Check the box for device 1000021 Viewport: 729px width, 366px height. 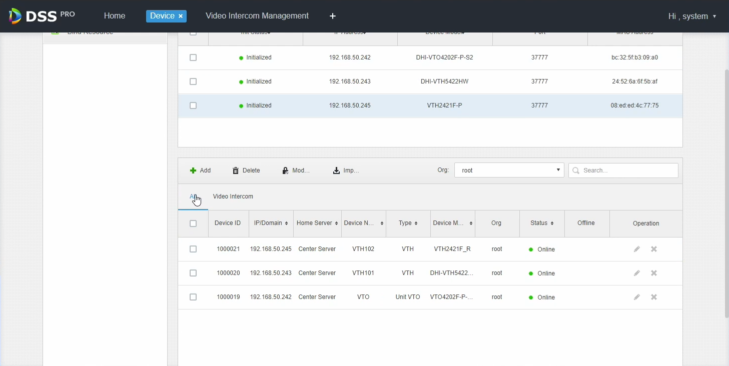click(193, 249)
